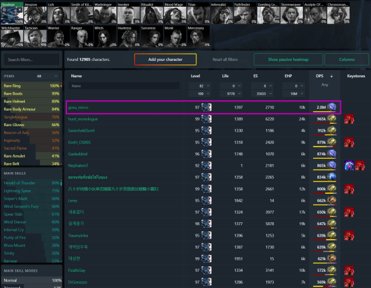This screenshot has height=288, width=371.
Task: Select the Mercenary class portrait
Action: (x=199, y=37)
